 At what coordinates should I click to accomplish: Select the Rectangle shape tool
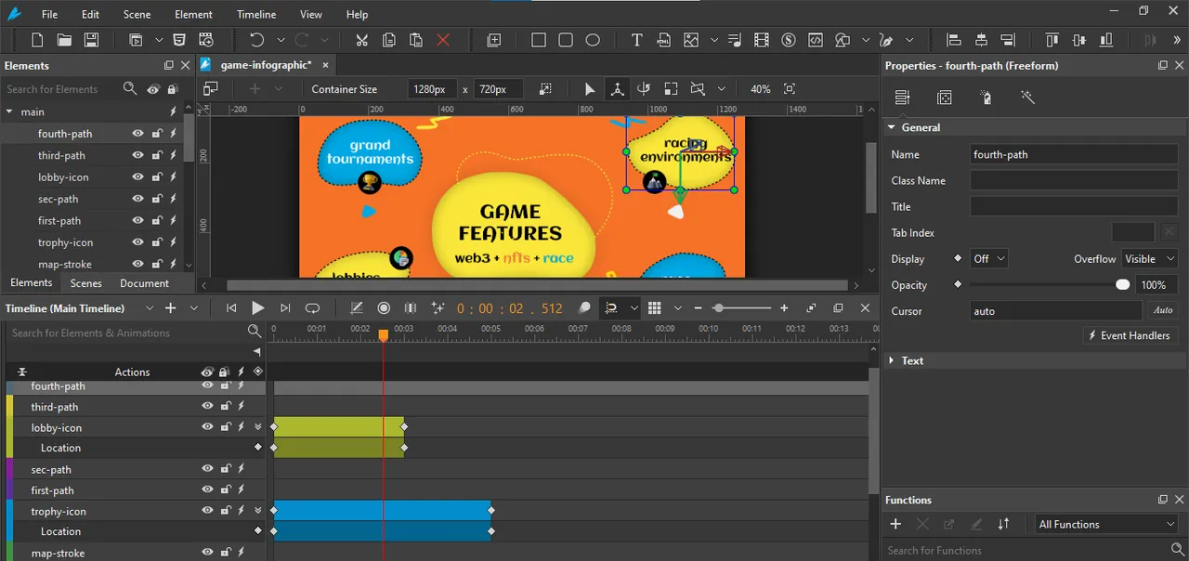click(539, 40)
